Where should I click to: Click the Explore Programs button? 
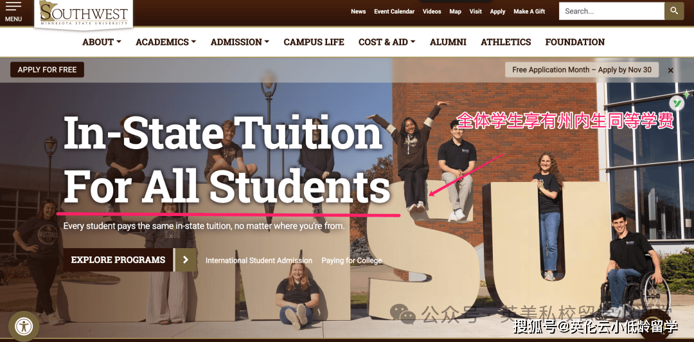pyautogui.click(x=118, y=260)
